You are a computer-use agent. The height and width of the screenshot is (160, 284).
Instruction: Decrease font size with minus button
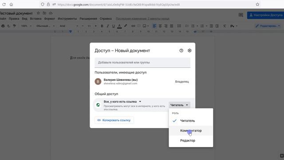(x=83, y=26)
